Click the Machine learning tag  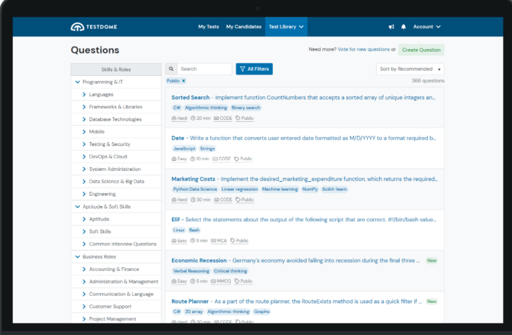click(x=280, y=190)
